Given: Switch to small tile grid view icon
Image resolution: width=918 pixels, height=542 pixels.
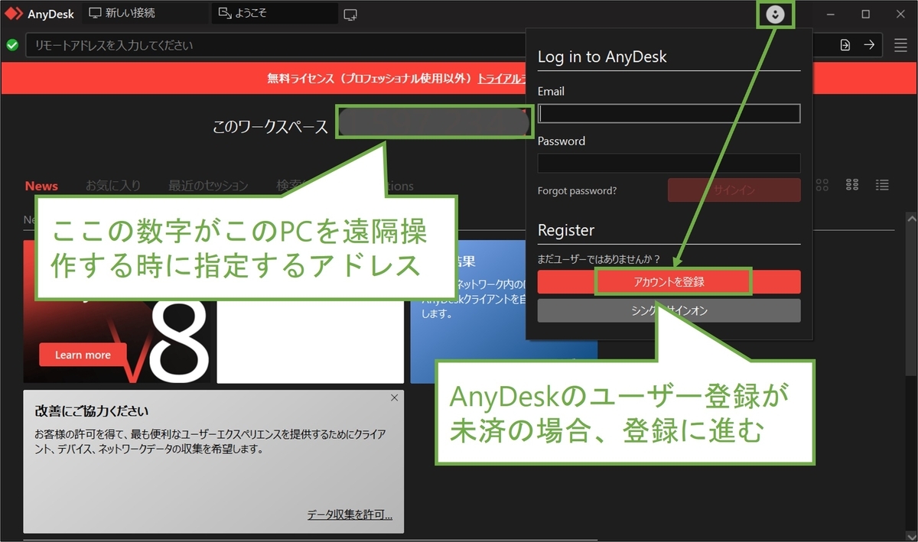Looking at the screenshot, I should click(852, 185).
